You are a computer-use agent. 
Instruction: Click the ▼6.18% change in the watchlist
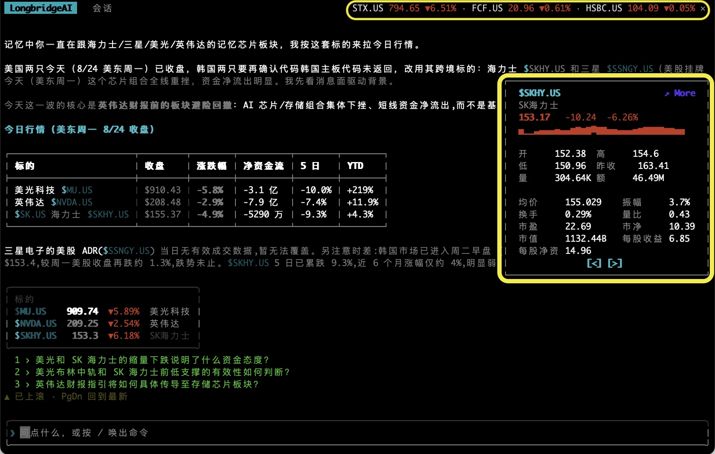pyautogui.click(x=124, y=336)
